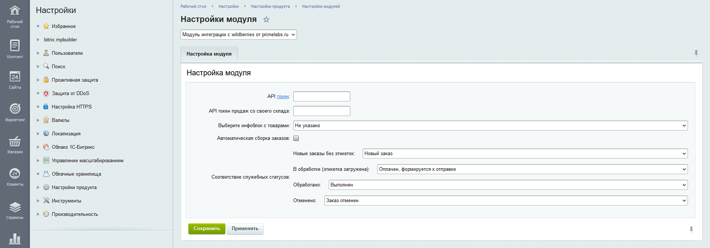
Task: Go to Настройки продукта in breadcrumbs
Action: coord(270,6)
